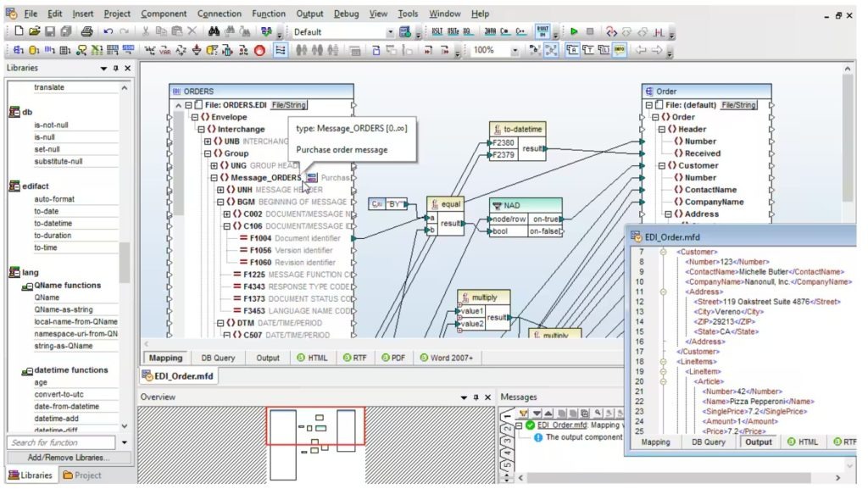The image size is (868, 489).
Task: Click the Java code generation toolbar icon
Action: pos(490,31)
